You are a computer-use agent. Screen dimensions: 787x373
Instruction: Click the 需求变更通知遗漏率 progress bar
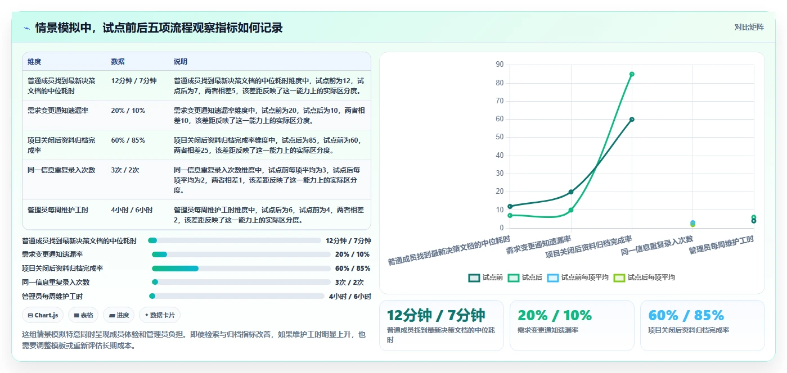click(241, 254)
